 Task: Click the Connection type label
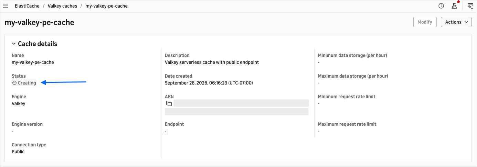click(x=29, y=145)
